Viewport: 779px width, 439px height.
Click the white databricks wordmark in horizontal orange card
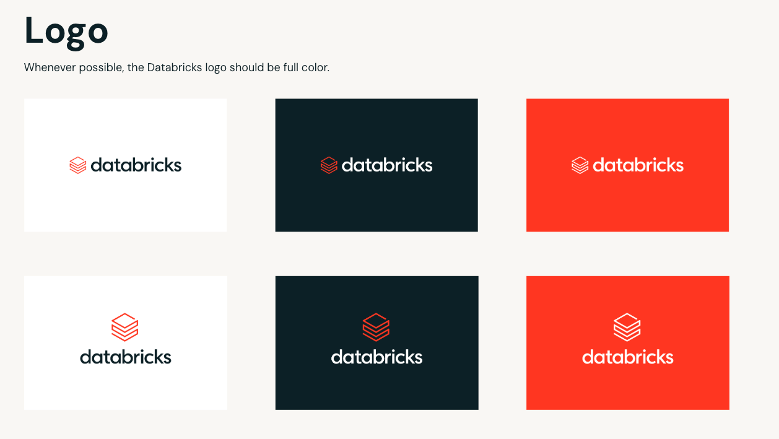pyautogui.click(x=638, y=165)
